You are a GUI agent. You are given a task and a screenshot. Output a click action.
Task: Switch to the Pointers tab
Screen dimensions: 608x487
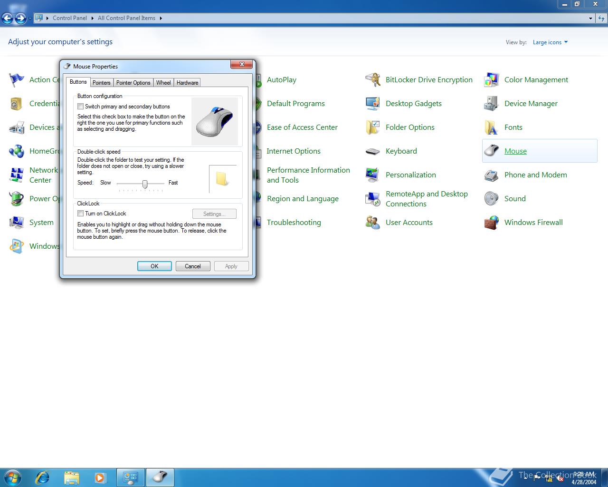click(101, 83)
